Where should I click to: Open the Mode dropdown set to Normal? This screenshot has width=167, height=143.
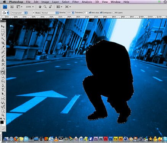[50, 13]
